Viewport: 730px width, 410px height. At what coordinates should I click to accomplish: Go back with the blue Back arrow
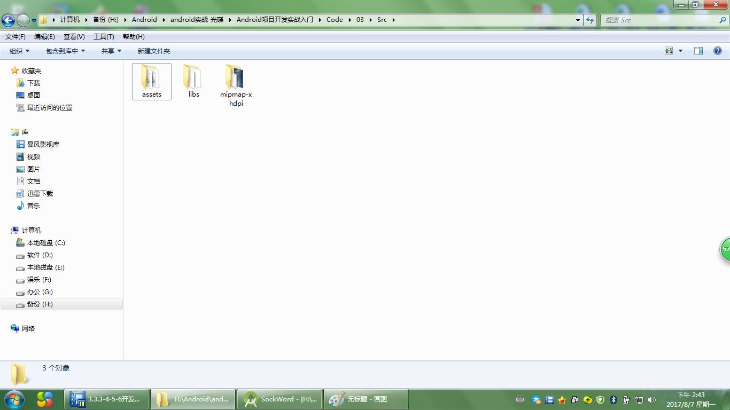pyautogui.click(x=8, y=20)
